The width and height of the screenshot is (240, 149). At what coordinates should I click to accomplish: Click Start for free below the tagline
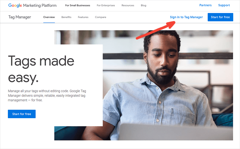coord(22,114)
